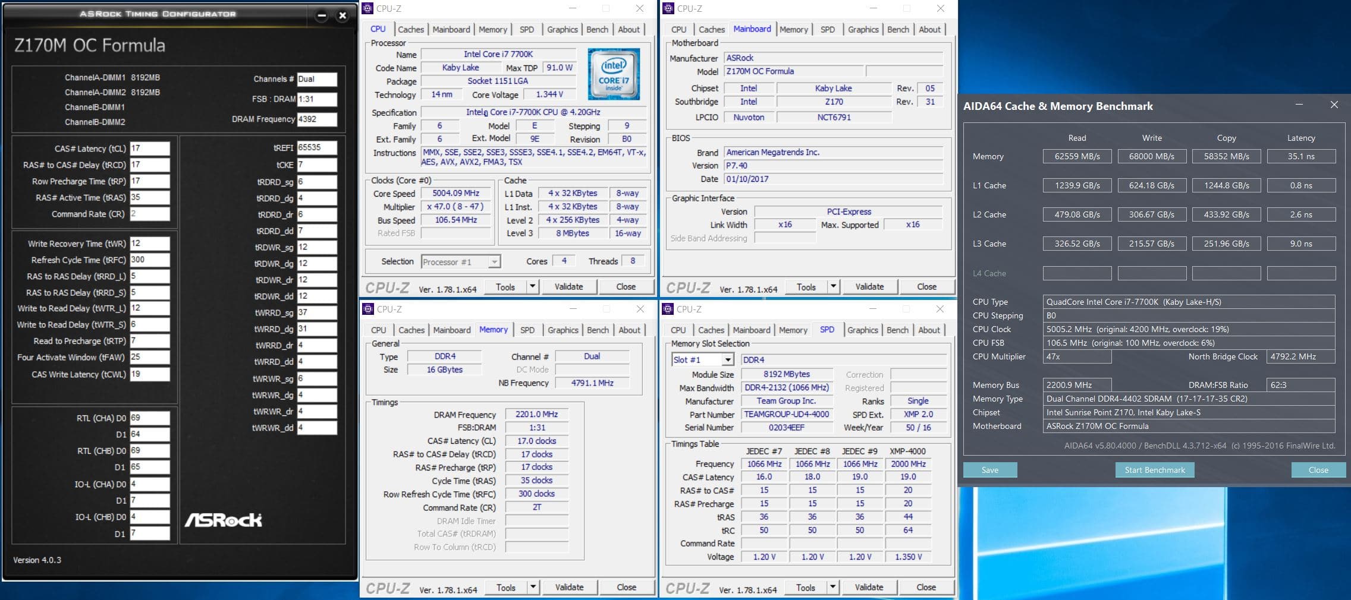Screen dimensions: 1351x600
Task: Click the tREFI value field
Action: click(316, 147)
